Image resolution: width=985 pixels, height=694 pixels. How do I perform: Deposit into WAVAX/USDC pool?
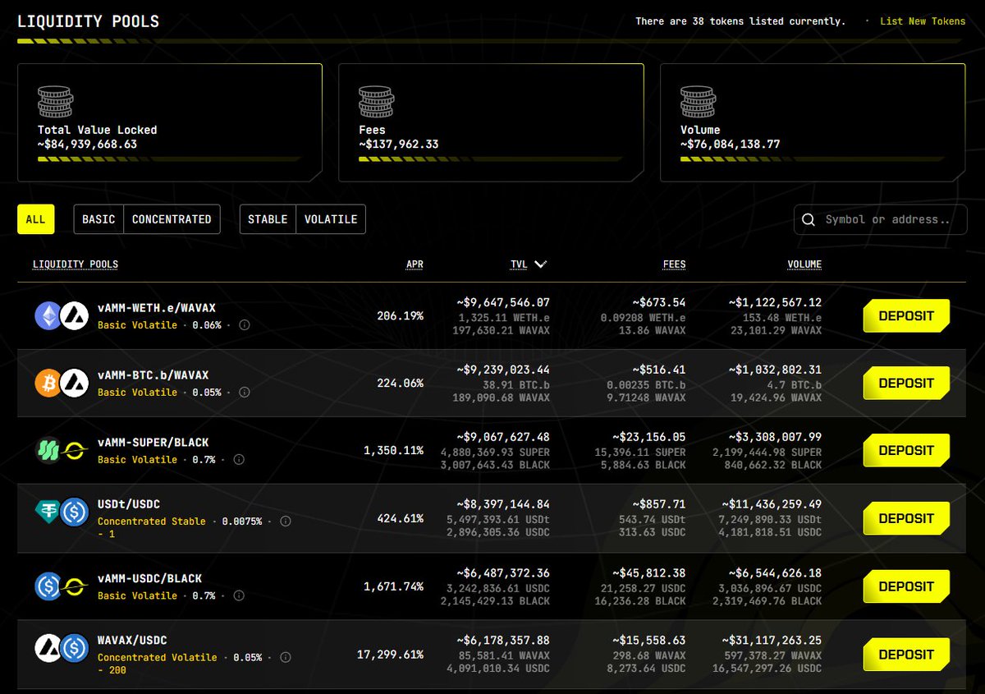click(906, 655)
